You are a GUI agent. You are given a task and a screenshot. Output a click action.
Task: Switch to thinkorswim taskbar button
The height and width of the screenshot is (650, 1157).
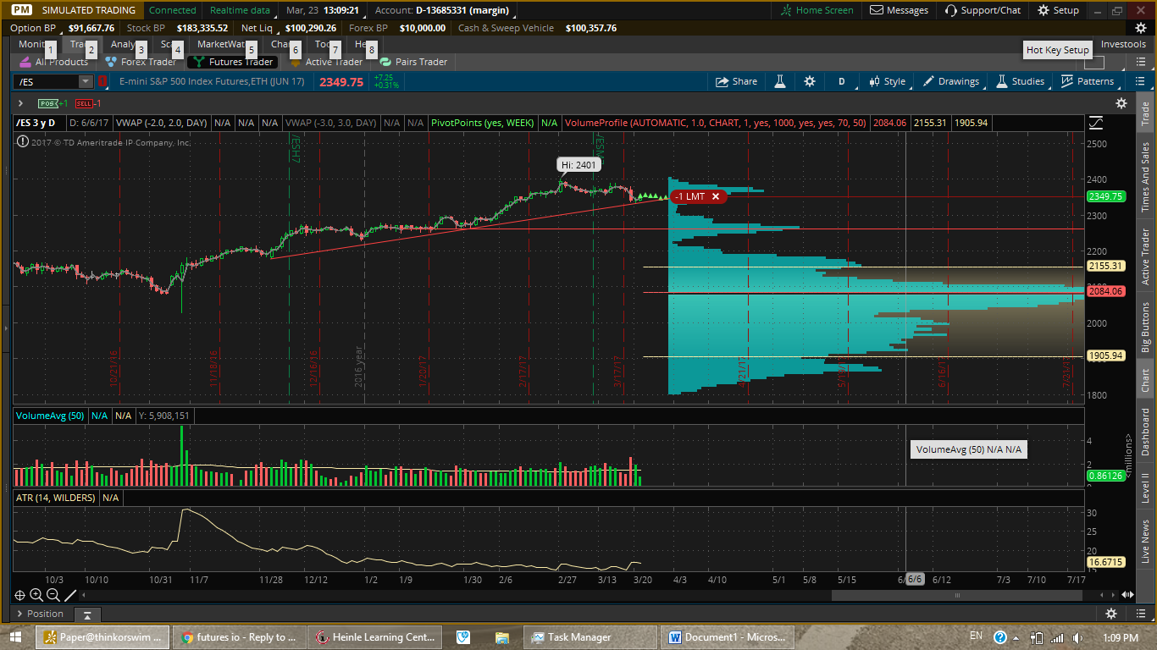click(x=102, y=637)
